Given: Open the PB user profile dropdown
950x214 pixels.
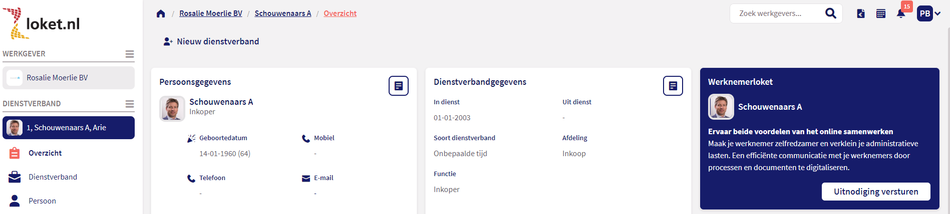Looking at the screenshot, I should coord(928,13).
